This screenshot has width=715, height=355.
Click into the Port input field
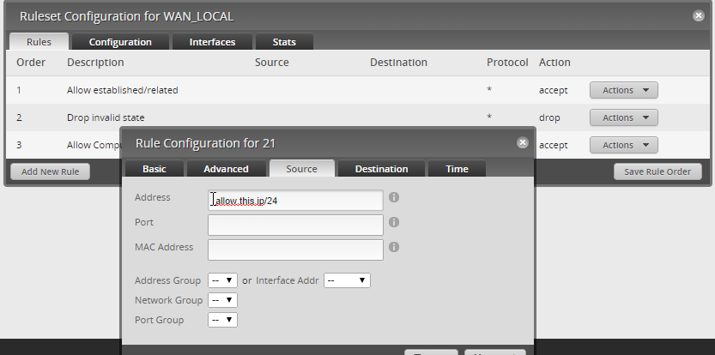point(295,225)
